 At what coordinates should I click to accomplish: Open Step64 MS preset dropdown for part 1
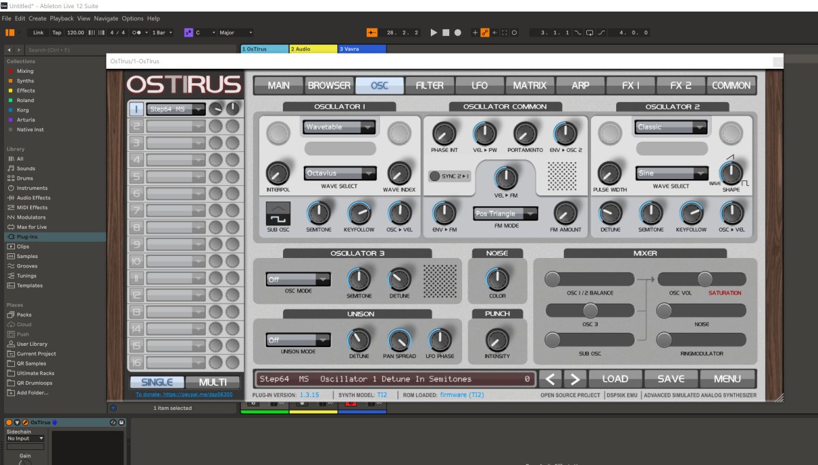[x=176, y=109]
